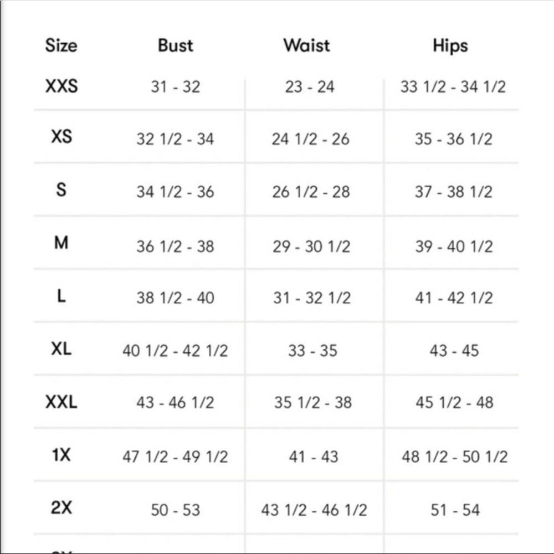Click hips measurement 43 - 45
The height and width of the screenshot is (554, 554).
coord(454,351)
